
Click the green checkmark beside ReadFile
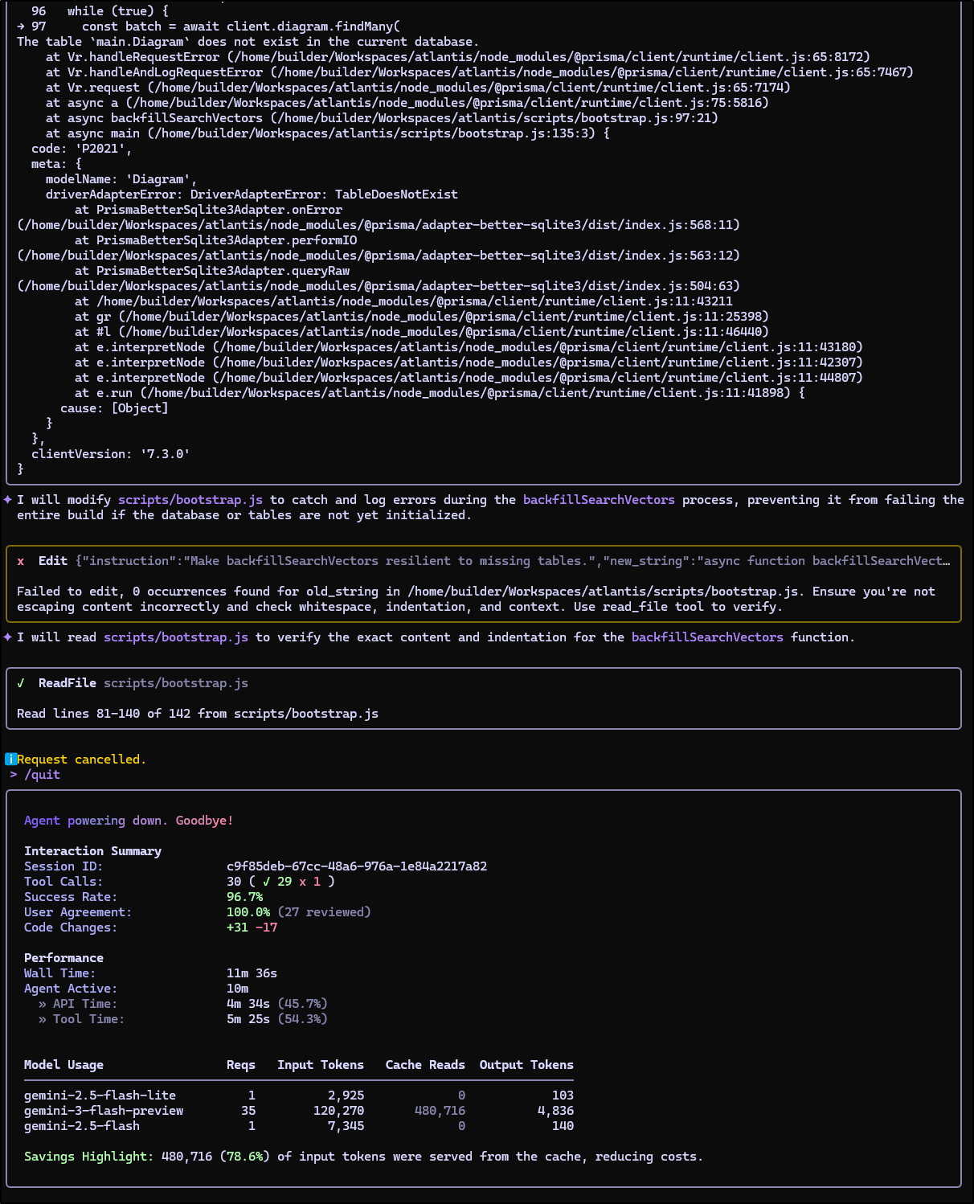21,683
